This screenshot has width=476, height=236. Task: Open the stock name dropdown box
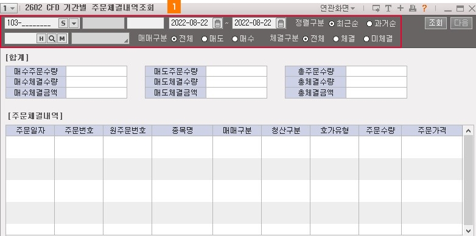click(x=100, y=38)
